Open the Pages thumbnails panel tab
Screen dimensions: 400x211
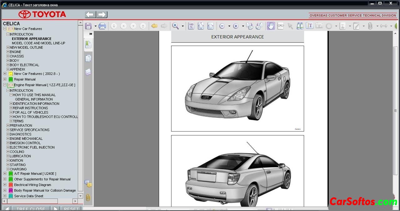[x=88, y=58]
